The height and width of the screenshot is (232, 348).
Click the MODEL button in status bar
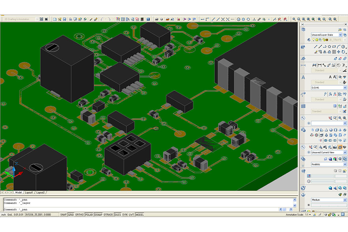pyautogui.click(x=140, y=215)
